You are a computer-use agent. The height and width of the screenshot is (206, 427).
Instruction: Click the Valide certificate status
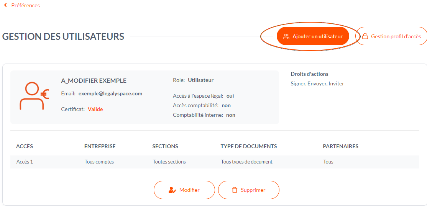click(x=95, y=109)
